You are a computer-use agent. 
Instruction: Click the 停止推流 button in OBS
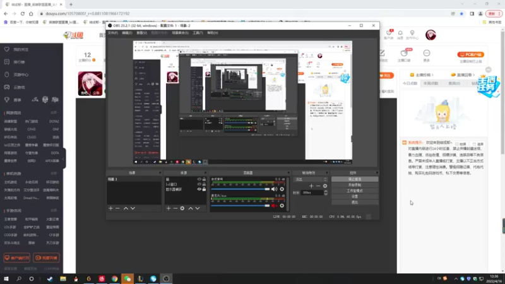click(355, 179)
